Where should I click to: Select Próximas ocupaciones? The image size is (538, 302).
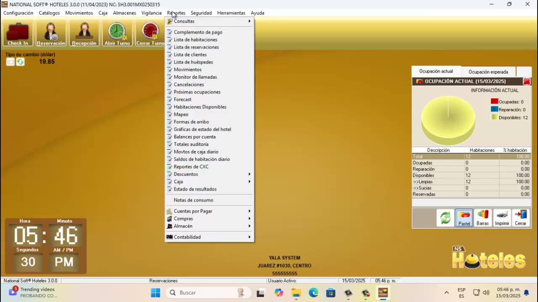click(x=209, y=92)
